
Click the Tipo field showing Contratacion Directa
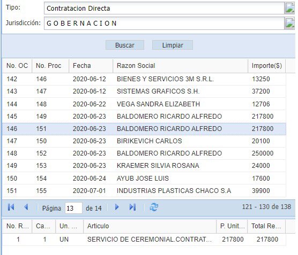click(164, 8)
